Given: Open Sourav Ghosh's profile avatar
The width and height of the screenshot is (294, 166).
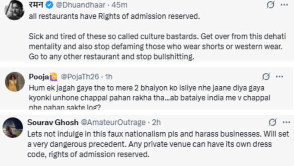Looking at the screenshot, I should click(x=13, y=127).
